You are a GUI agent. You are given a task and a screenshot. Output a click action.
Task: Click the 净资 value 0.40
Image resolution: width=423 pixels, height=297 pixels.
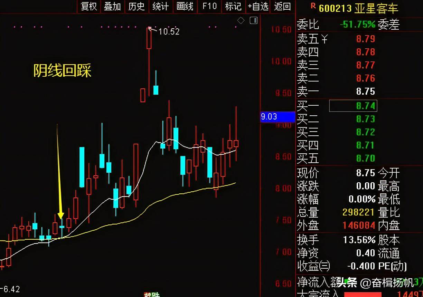pyautogui.click(x=366, y=253)
